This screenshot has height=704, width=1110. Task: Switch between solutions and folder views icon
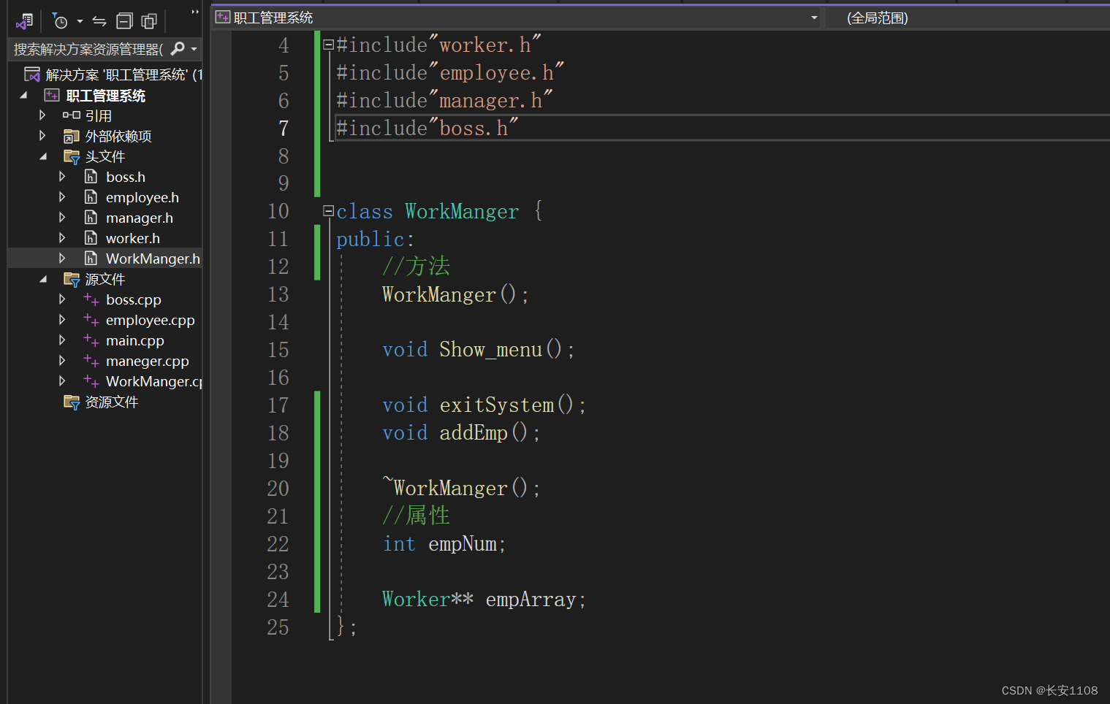(25, 21)
